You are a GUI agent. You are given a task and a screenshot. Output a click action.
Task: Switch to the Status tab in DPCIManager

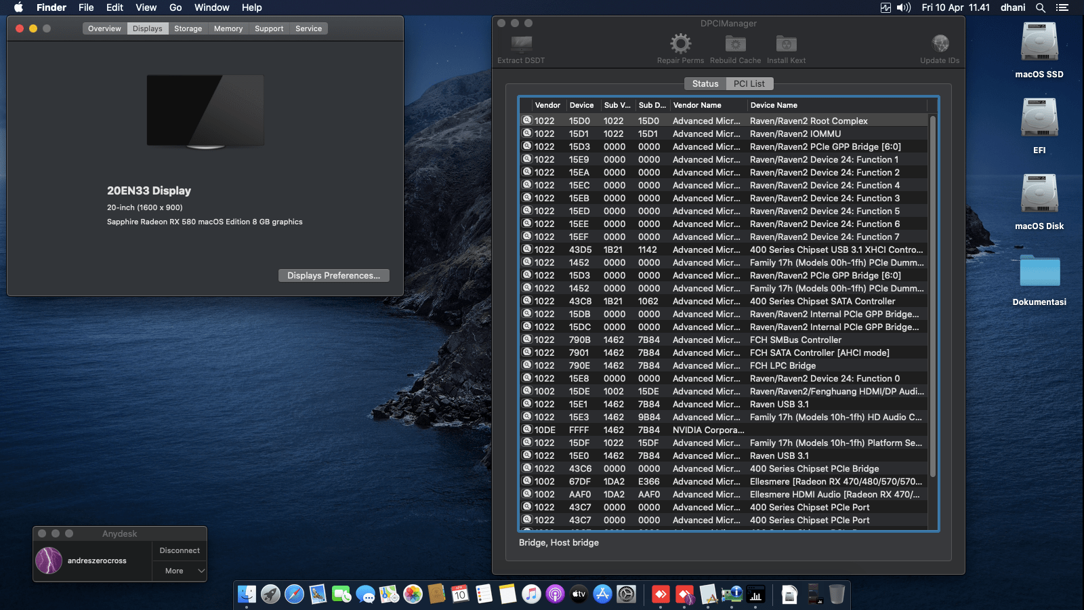pos(705,83)
